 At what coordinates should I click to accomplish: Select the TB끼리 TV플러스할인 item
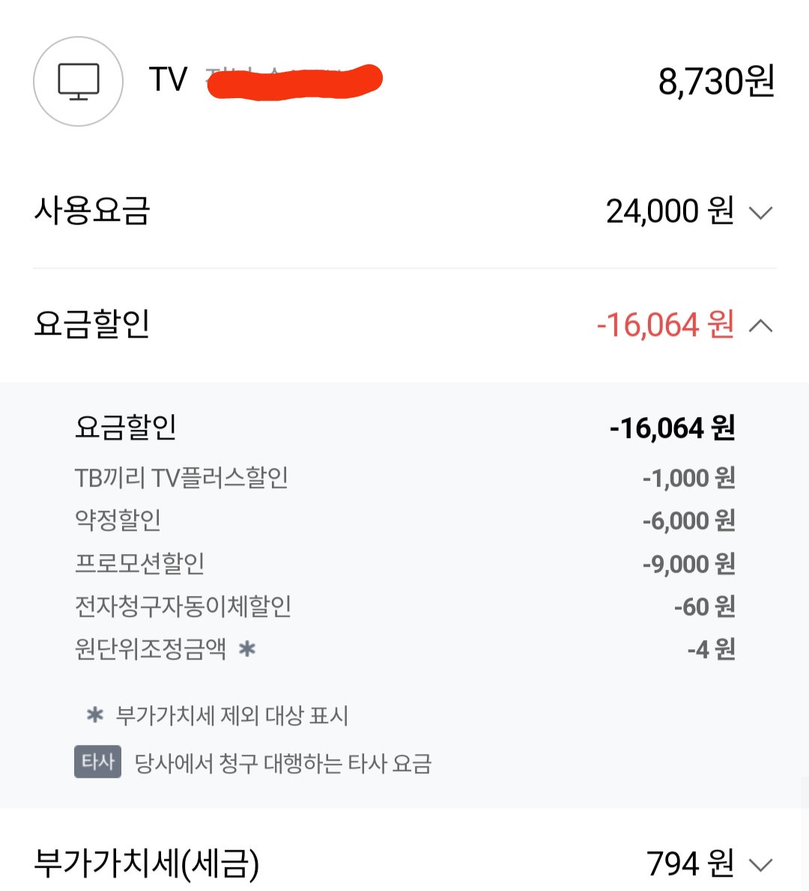pos(181,478)
